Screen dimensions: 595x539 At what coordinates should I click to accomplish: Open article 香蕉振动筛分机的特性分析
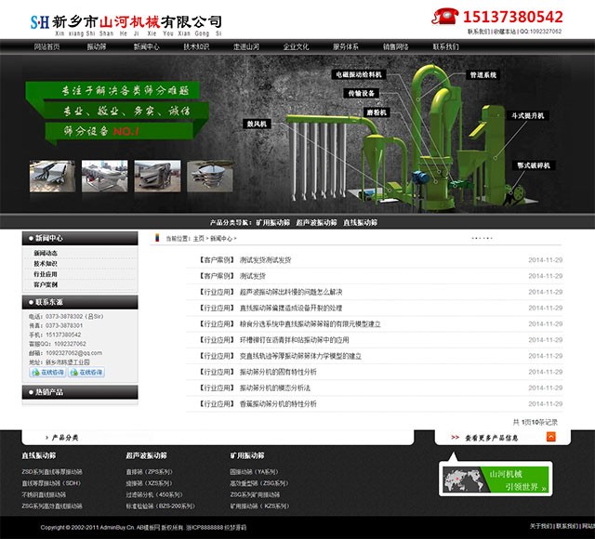(278, 404)
